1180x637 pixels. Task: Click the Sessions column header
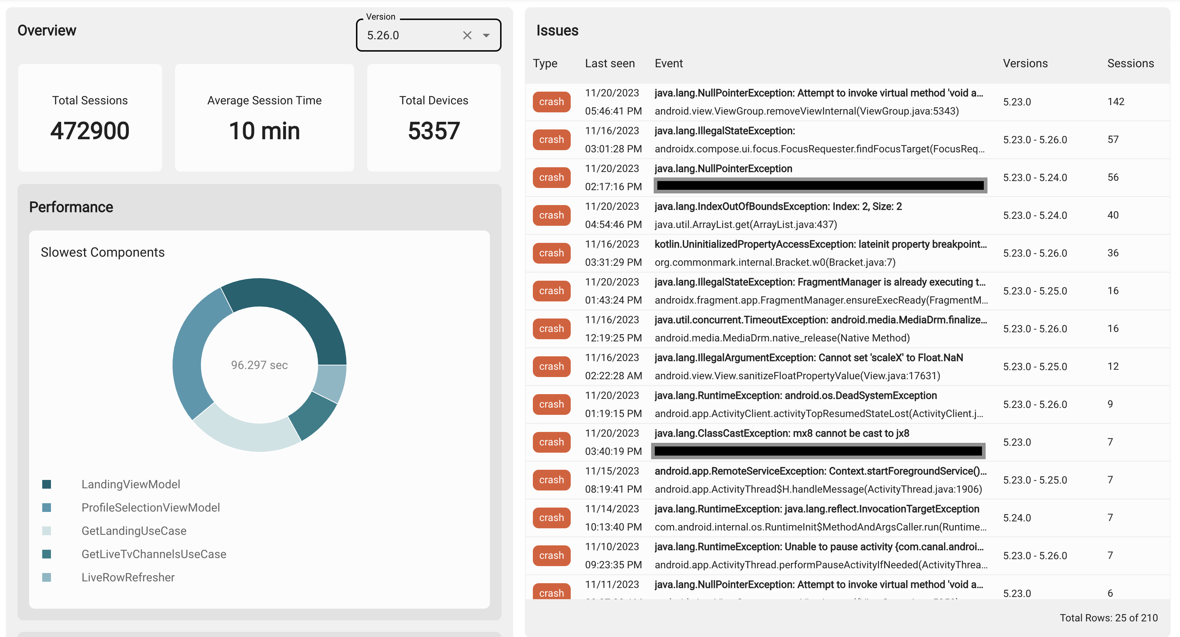tap(1130, 63)
